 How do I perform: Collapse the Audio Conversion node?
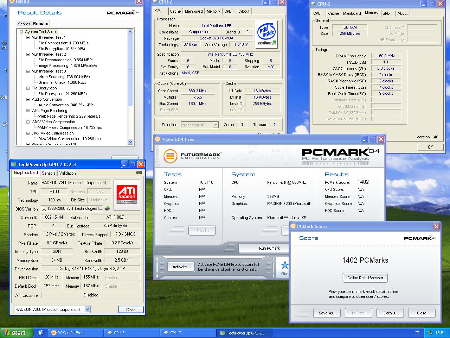tap(28, 99)
